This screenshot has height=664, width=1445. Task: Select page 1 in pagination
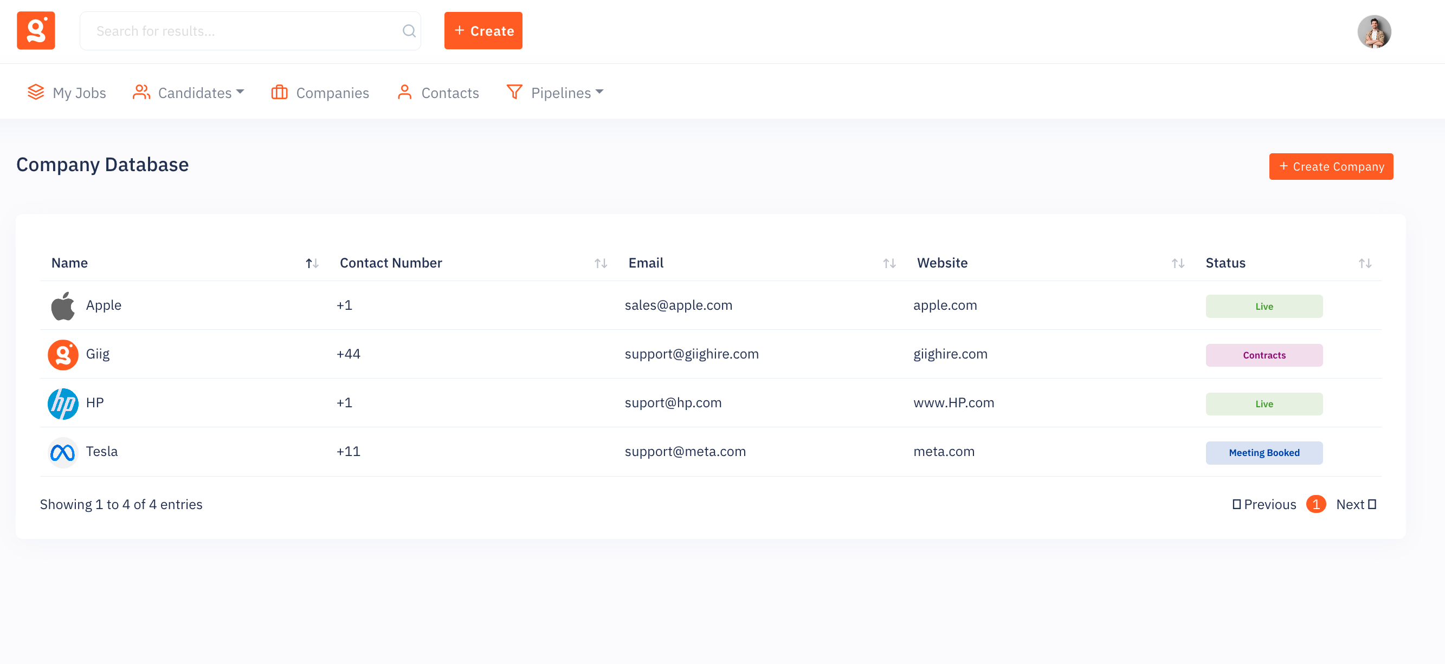(1316, 504)
